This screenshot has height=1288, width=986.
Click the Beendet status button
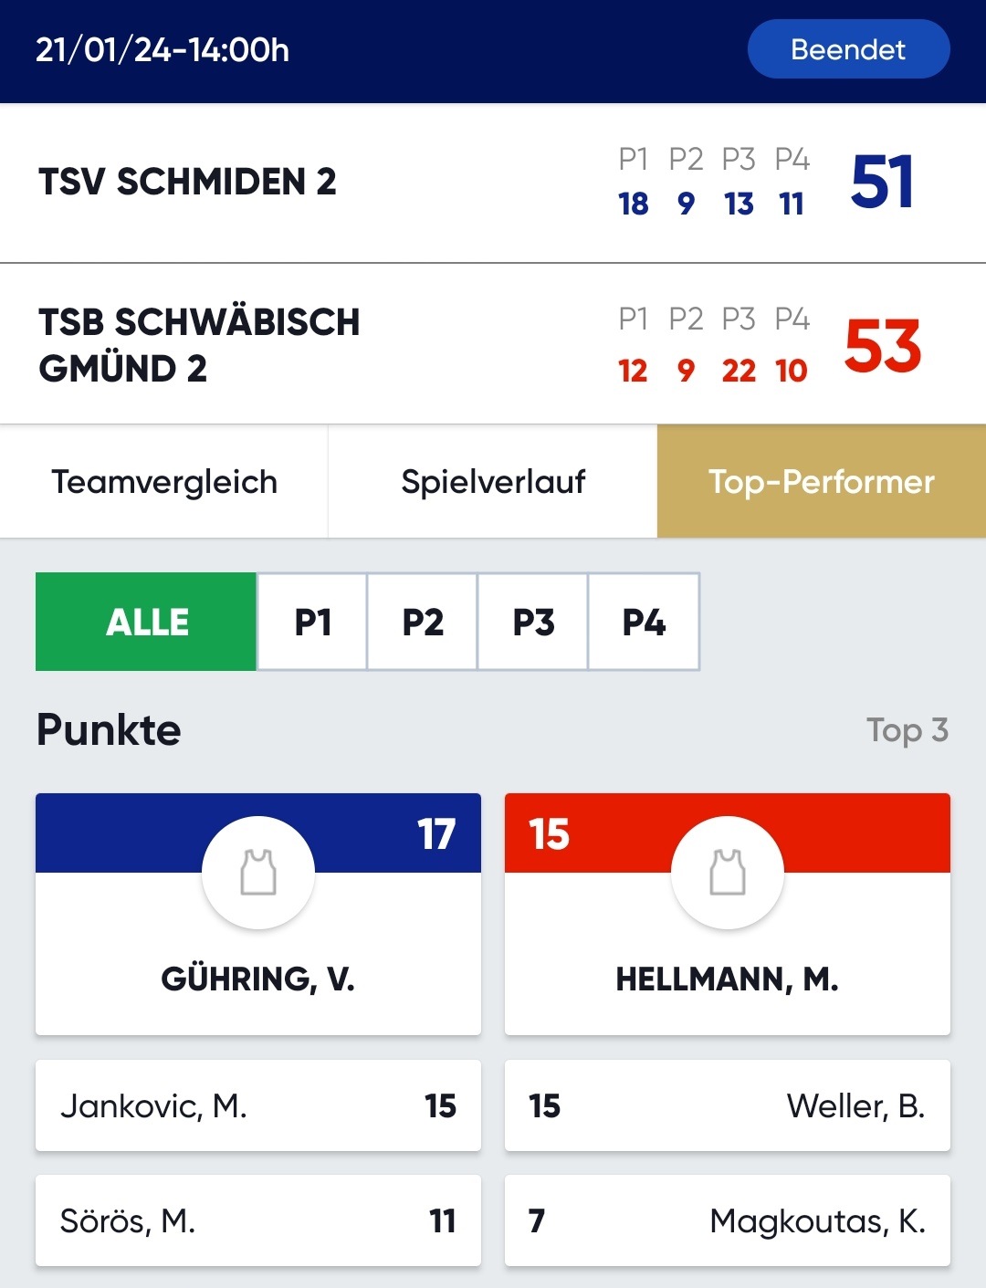click(x=849, y=49)
